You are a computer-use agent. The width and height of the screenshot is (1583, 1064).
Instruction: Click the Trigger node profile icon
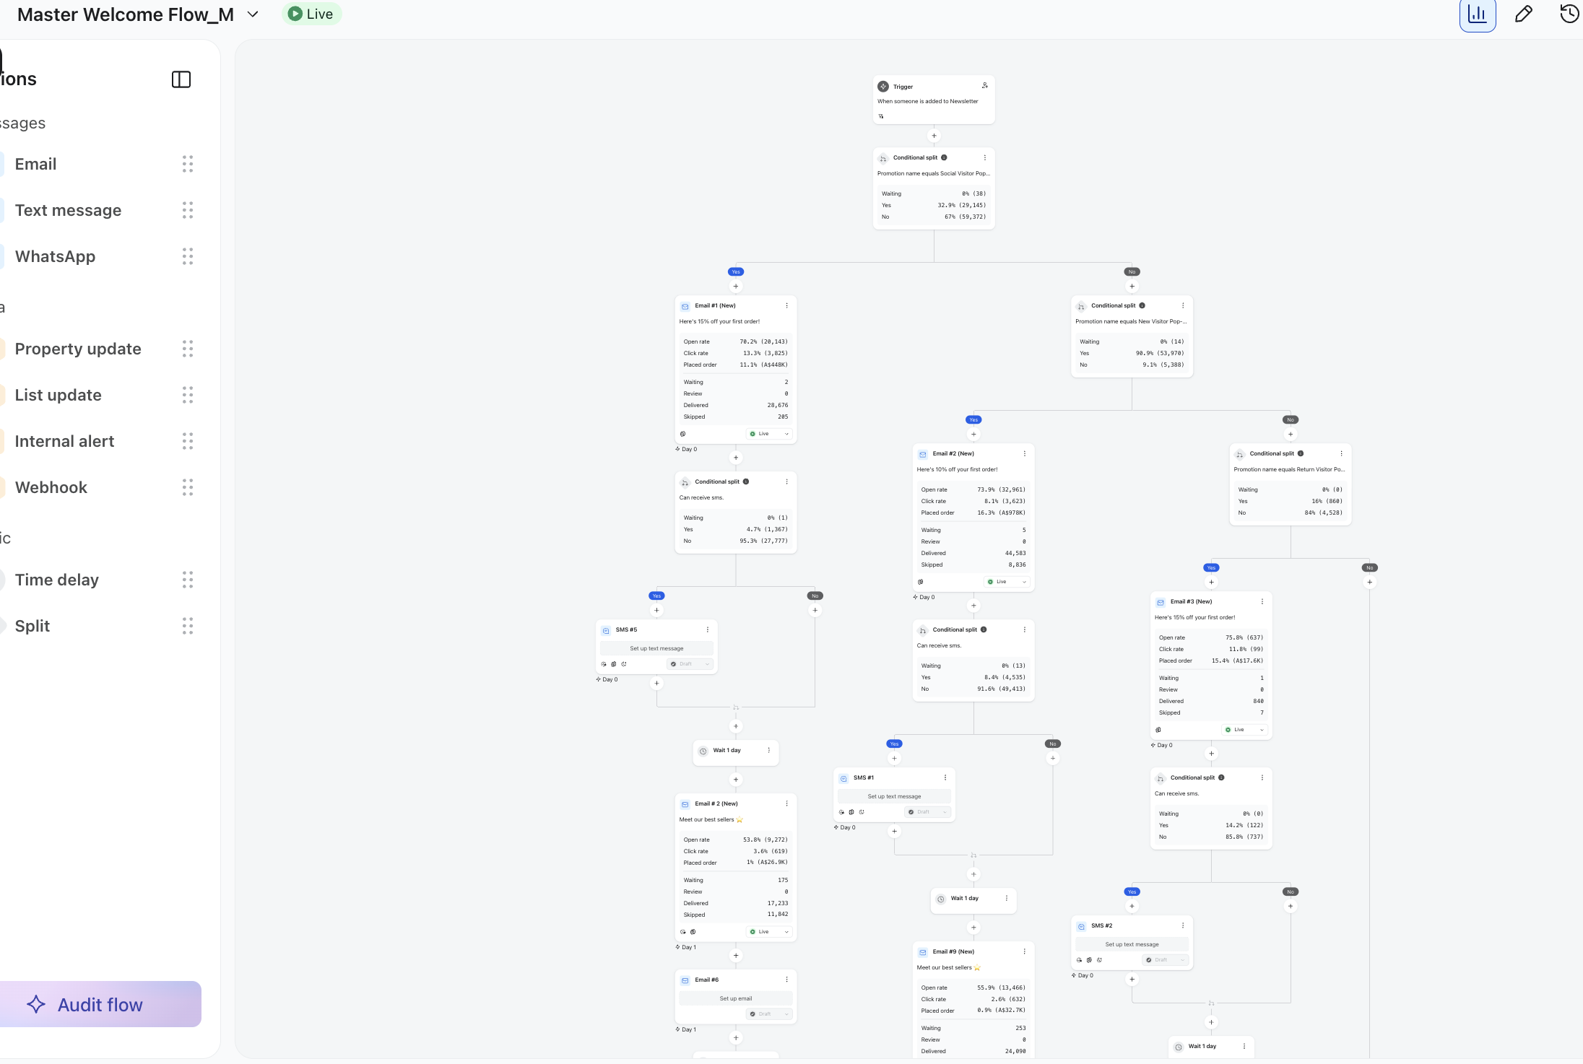click(984, 85)
